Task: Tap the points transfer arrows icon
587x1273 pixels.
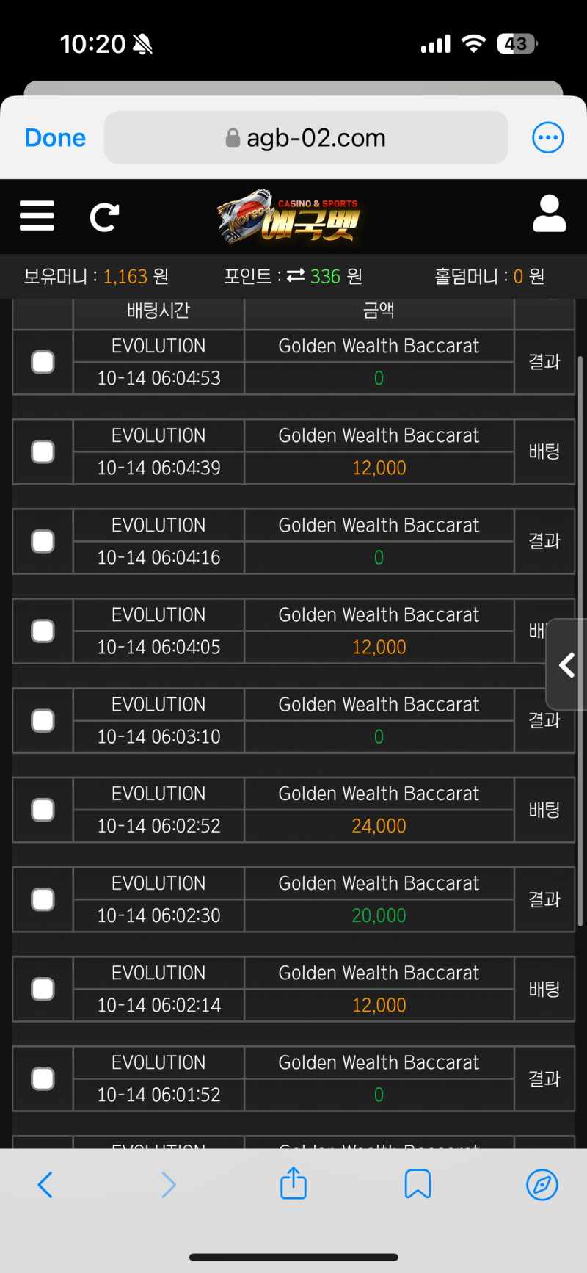Action: tap(296, 276)
